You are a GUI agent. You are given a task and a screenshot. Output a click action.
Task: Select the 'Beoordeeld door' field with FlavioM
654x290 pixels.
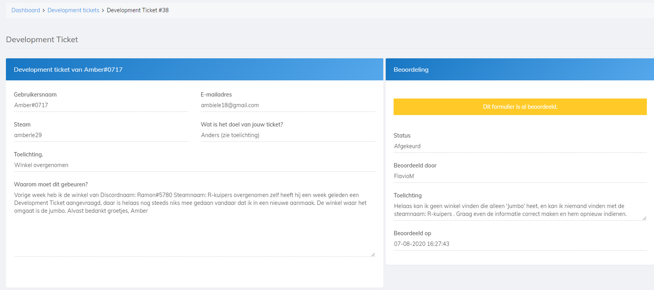click(520, 176)
